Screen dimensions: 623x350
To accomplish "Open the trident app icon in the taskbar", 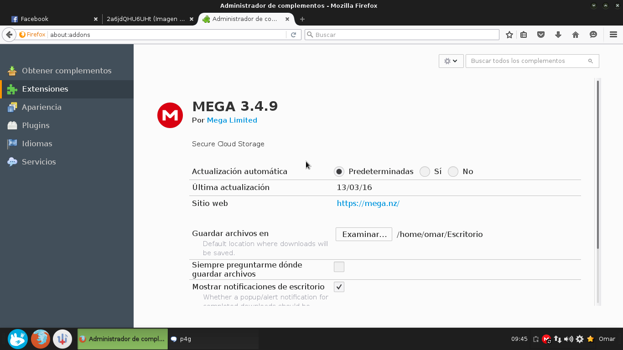I will (62, 339).
